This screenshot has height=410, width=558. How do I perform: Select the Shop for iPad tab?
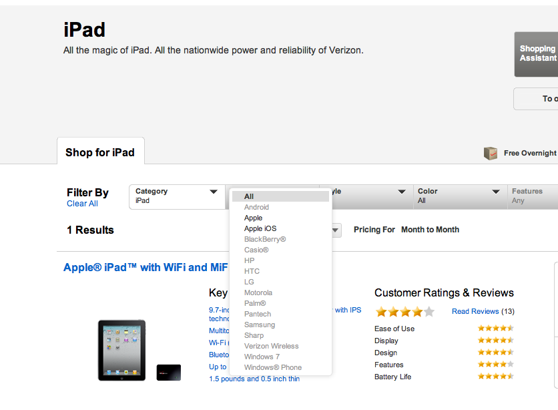100,152
